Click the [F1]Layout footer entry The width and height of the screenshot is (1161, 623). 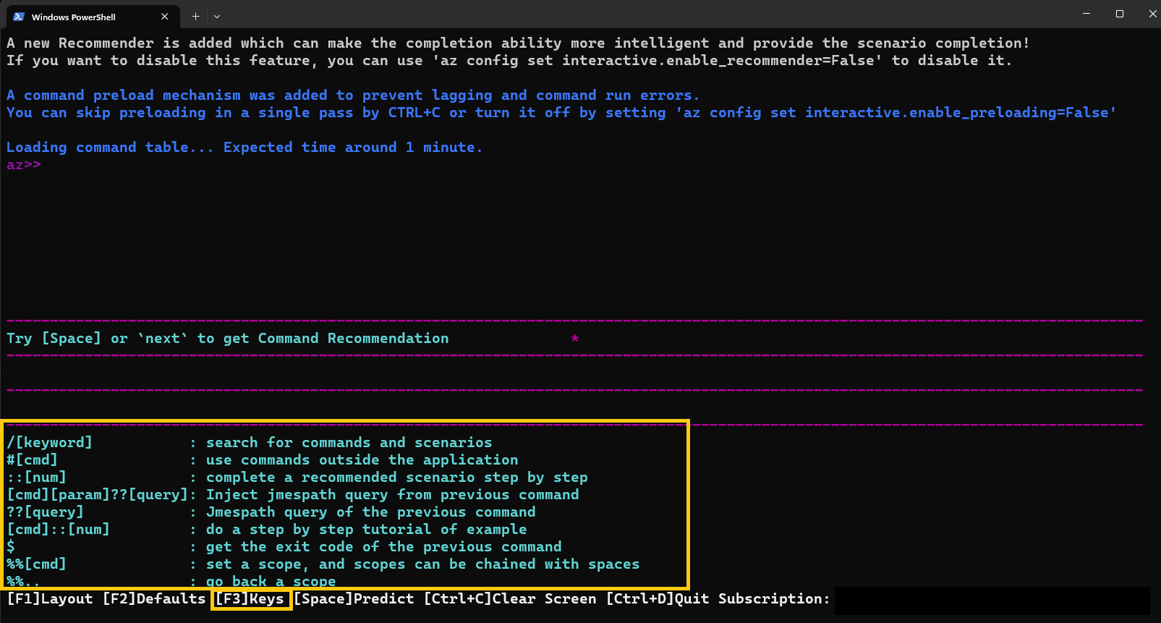50,599
